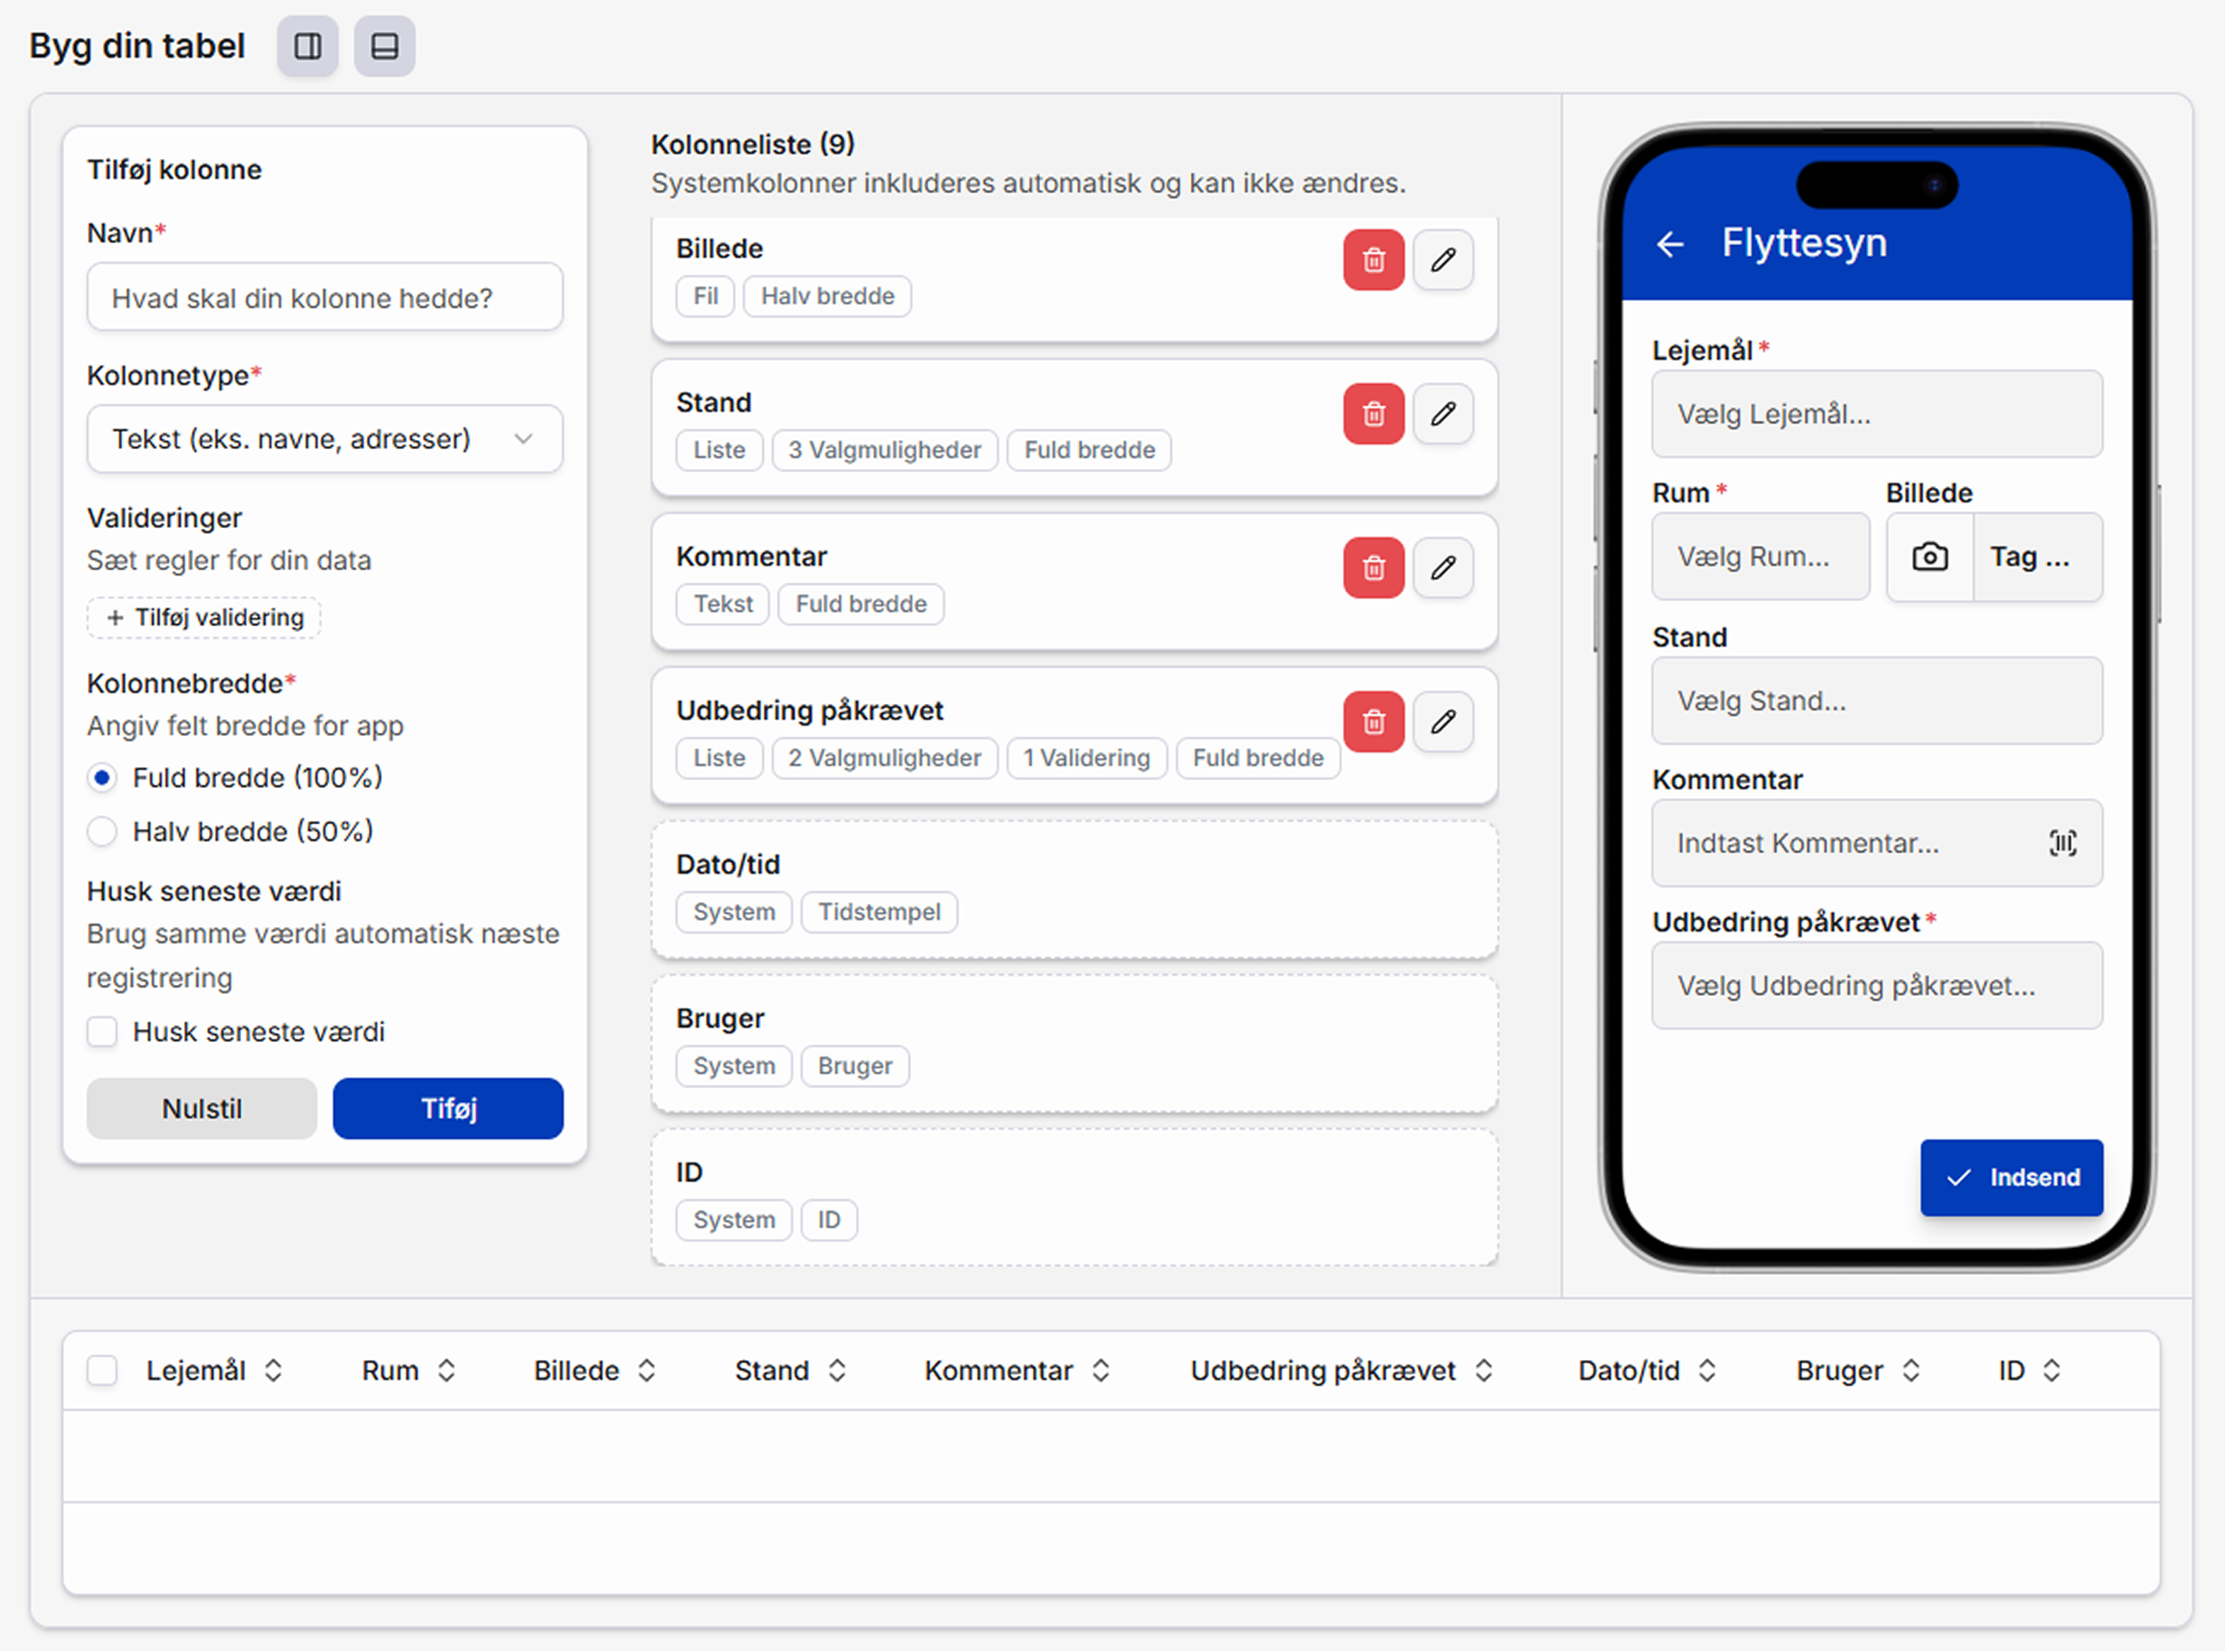Image resolution: width=2225 pixels, height=1652 pixels.
Task: Delete the Billede column using trash icon
Action: (1374, 260)
